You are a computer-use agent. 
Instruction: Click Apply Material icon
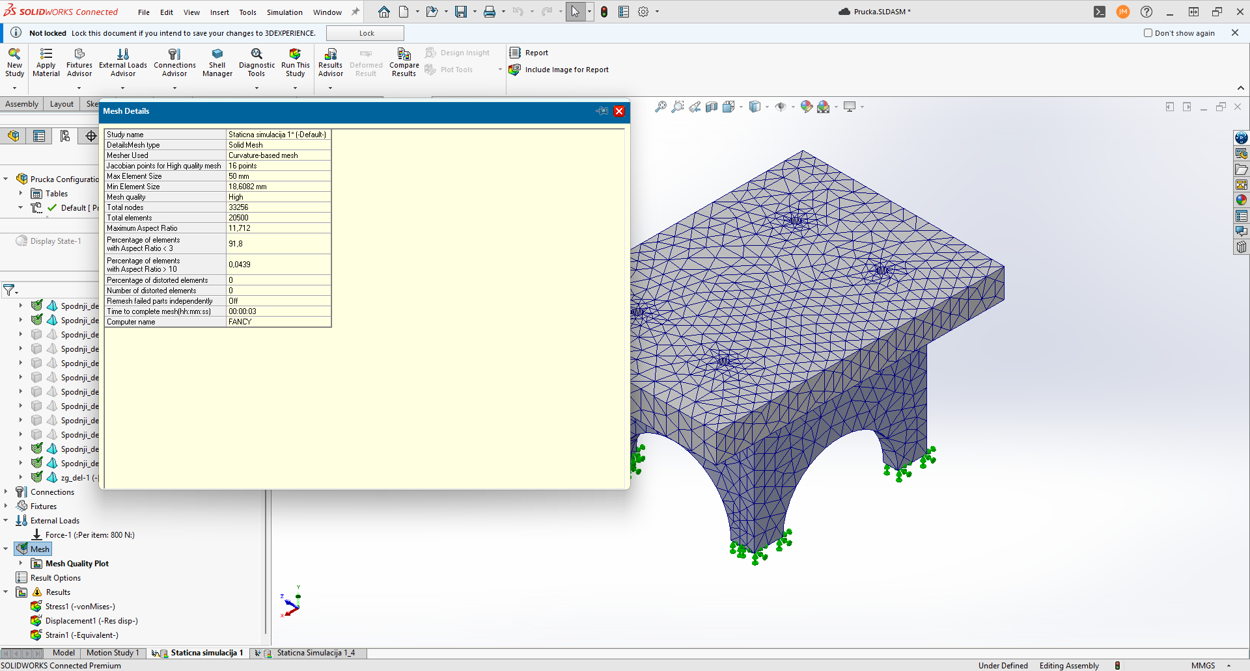pyautogui.click(x=46, y=62)
